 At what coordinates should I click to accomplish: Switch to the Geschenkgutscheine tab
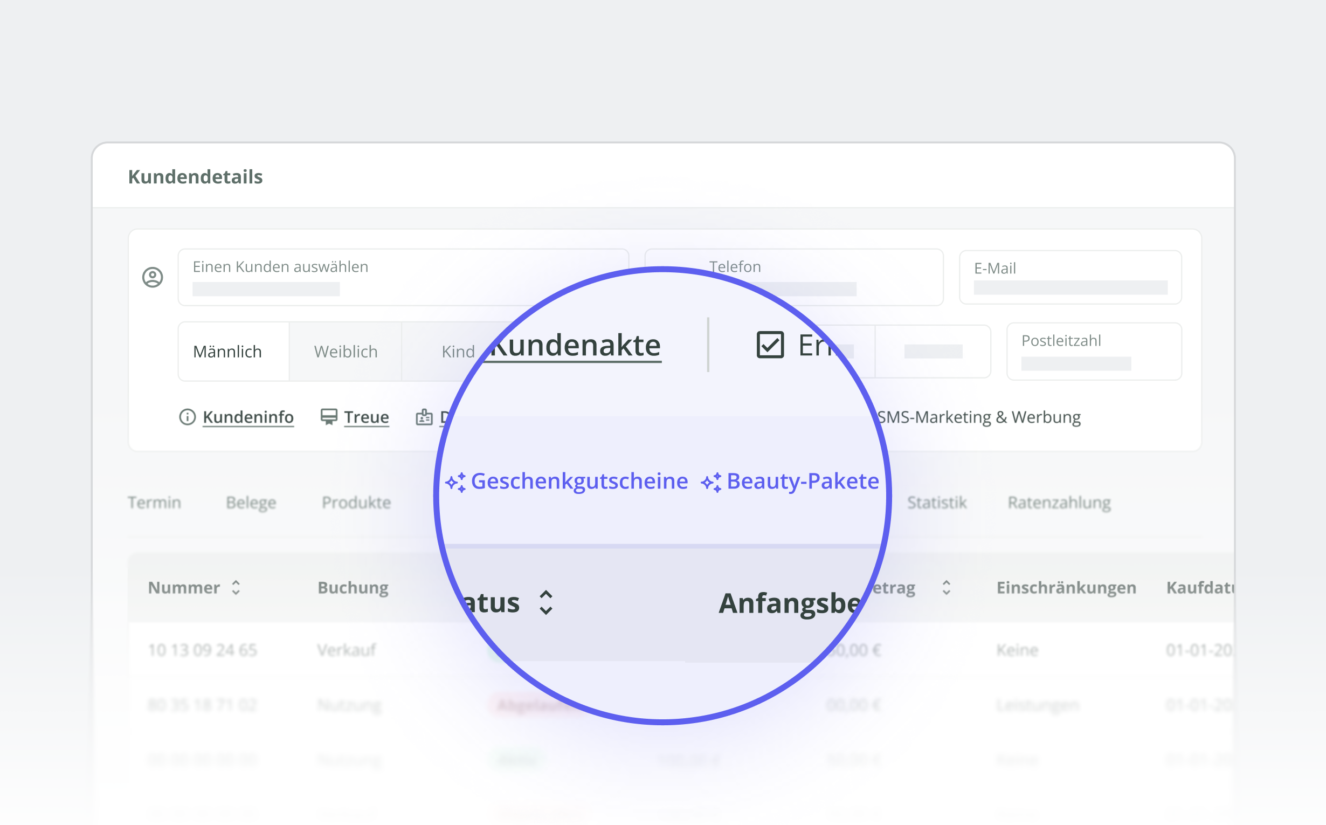[x=579, y=481]
